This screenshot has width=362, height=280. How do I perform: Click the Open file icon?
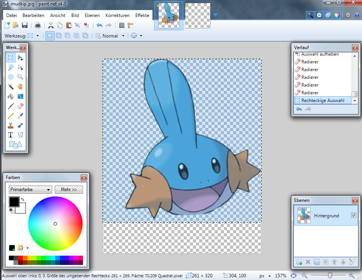[x=15, y=25]
